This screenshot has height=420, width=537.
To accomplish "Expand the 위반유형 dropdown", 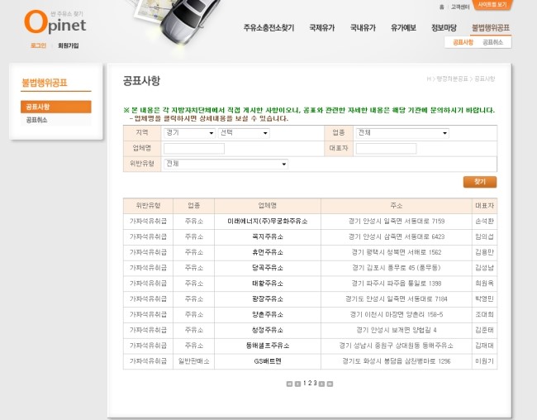I will coord(226,164).
